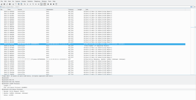Viewport: 196px width, 100px height.
Task: Stop the running packet capture
Action: tap(4, 4)
